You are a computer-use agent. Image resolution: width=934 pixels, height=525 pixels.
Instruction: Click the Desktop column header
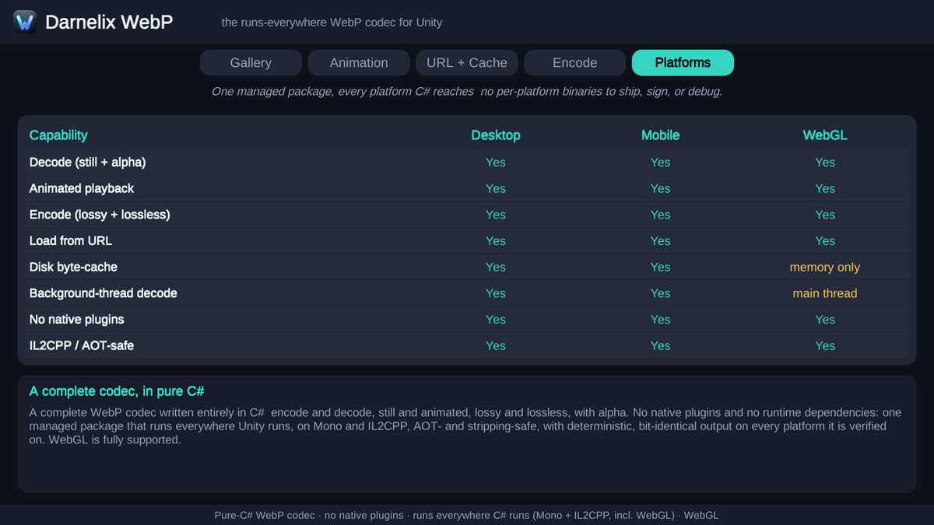coord(496,135)
